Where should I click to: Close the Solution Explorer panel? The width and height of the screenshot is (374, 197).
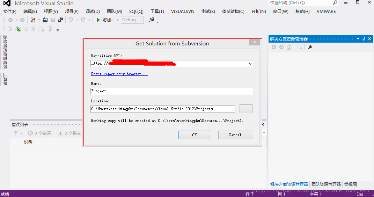(369, 39)
